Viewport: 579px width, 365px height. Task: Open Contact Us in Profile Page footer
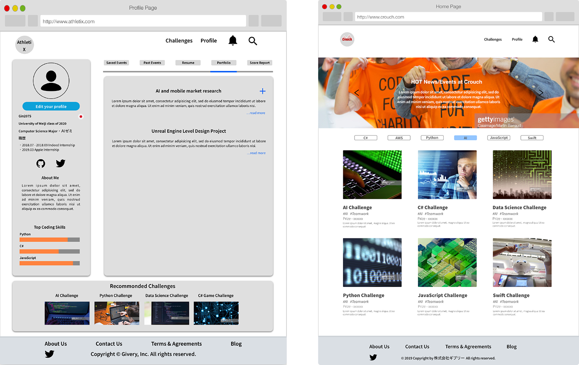(x=109, y=344)
